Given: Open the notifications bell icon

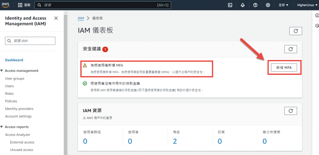Looking at the screenshot, I should (243, 5).
